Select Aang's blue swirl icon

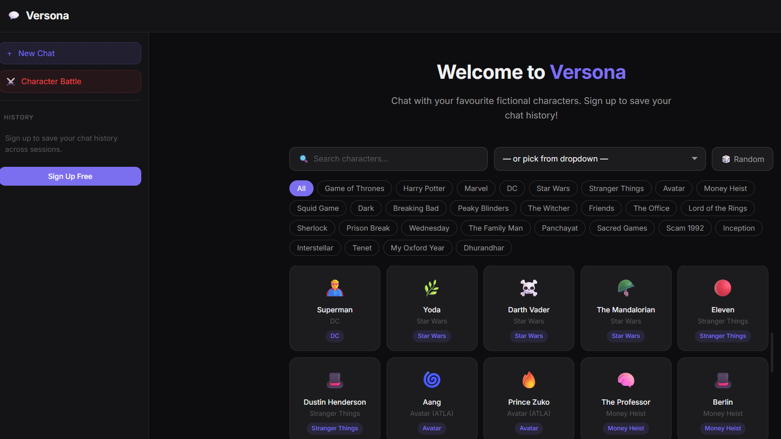(432, 380)
